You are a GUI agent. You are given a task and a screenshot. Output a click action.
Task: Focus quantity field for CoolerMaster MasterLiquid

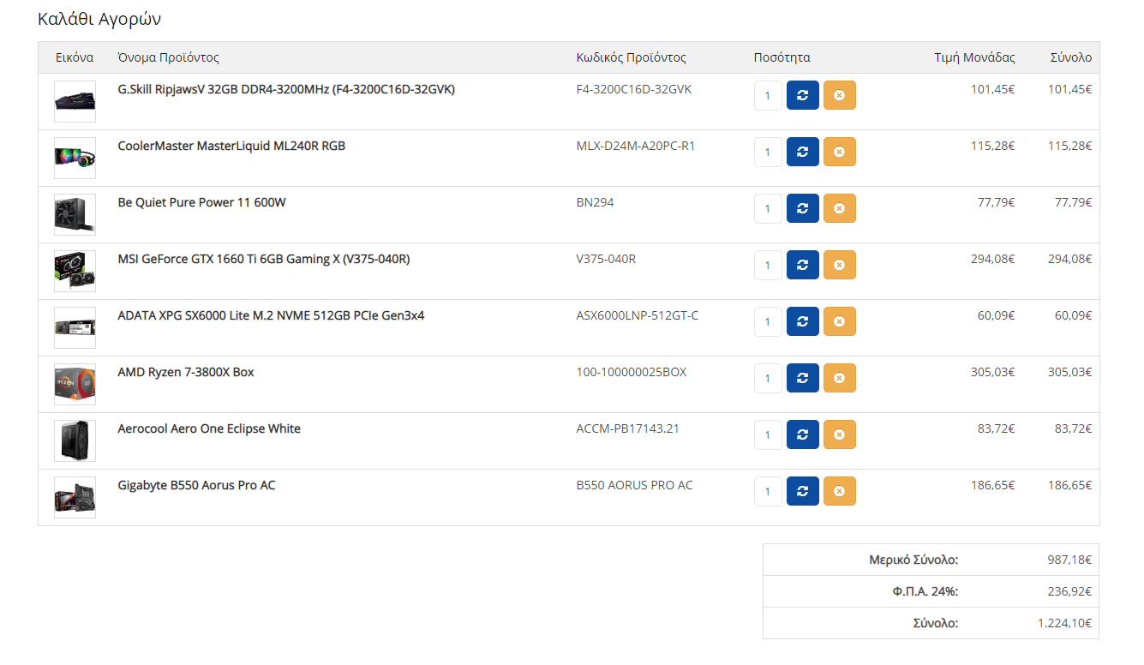(768, 152)
